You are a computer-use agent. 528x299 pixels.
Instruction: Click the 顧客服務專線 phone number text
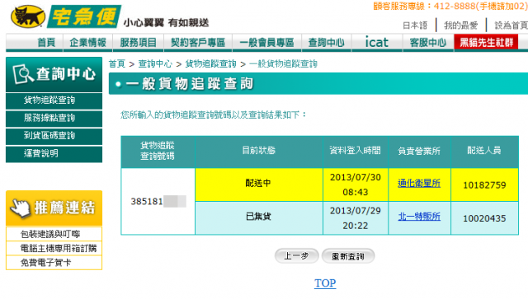pos(450,7)
